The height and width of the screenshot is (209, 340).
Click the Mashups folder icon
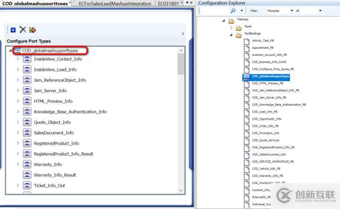pyautogui.click(x=231, y=21)
